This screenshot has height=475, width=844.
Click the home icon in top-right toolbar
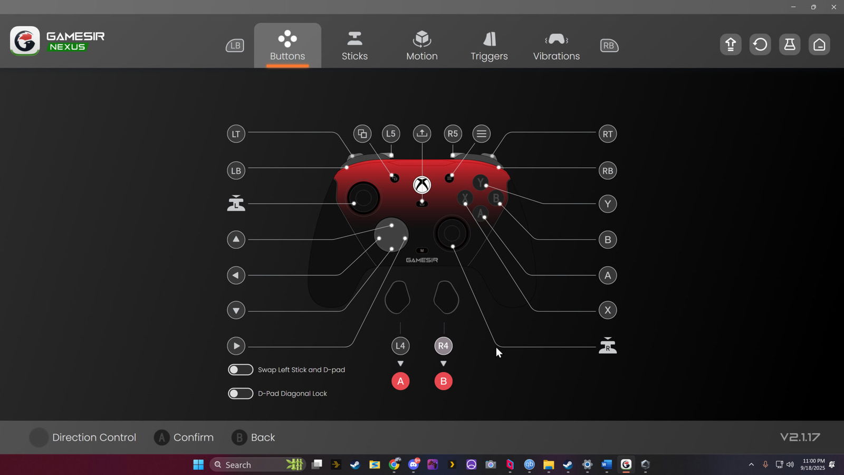(x=819, y=45)
